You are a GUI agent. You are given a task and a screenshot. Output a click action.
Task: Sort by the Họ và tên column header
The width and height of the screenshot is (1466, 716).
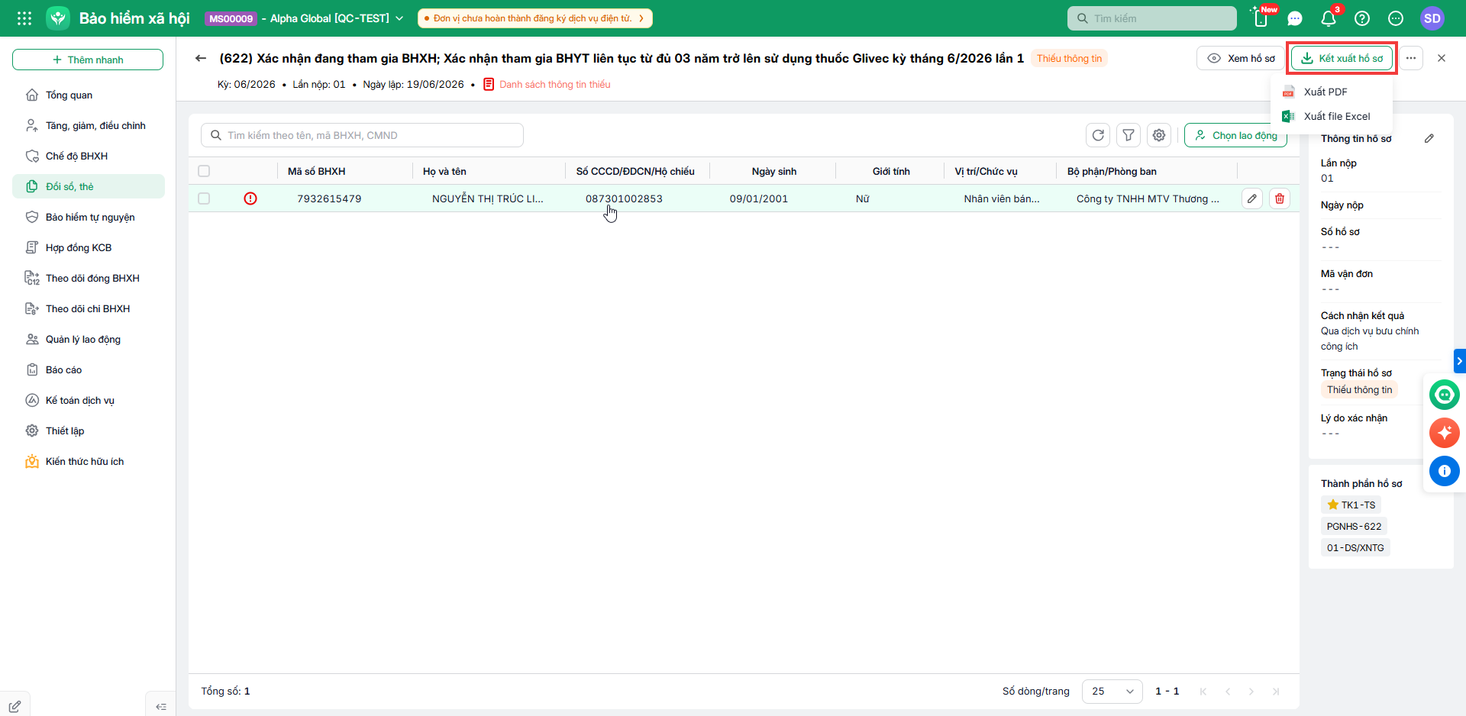pyautogui.click(x=444, y=171)
